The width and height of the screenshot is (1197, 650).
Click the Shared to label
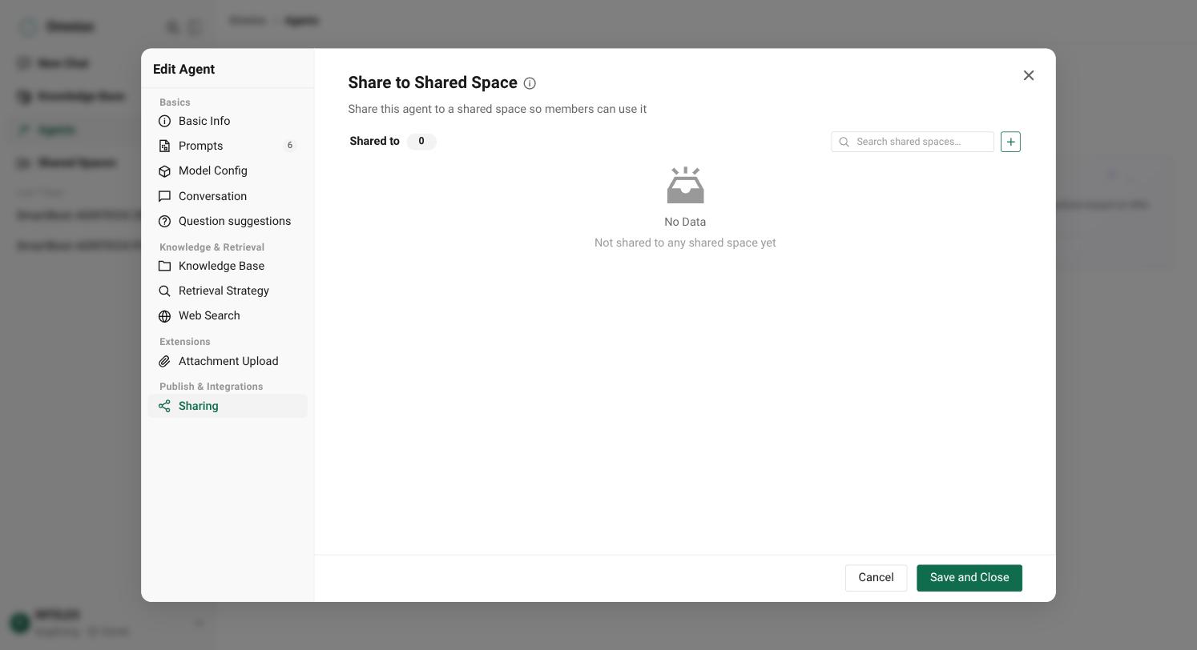pos(374,142)
